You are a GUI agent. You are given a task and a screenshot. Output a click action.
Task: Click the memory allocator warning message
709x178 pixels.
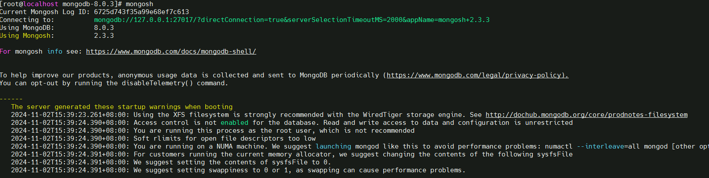353,154
